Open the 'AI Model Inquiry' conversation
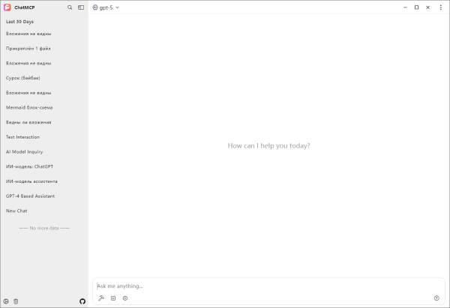 (25, 151)
